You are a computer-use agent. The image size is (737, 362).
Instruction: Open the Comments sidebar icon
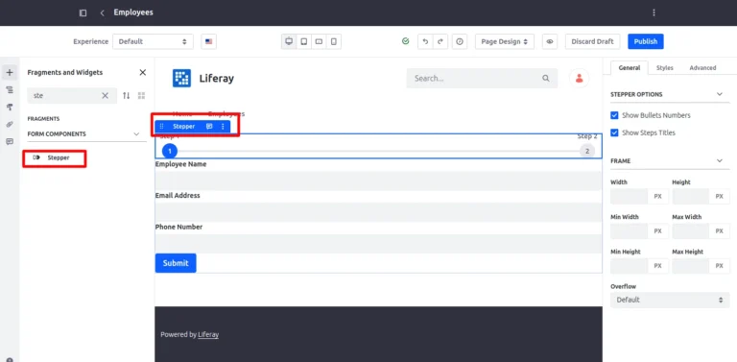coord(10,141)
